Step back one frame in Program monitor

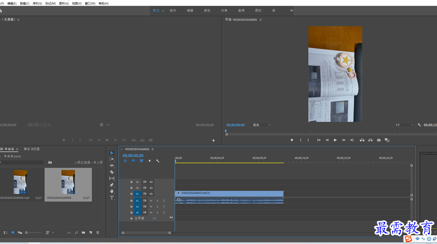pyautogui.click(x=327, y=140)
